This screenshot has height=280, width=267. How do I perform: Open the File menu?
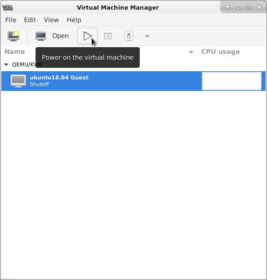tap(11, 20)
